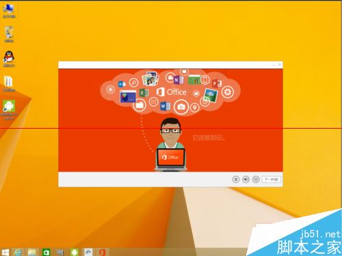342x256 pixels.
Task: Open File Explorer from the taskbar
Action: (32, 252)
